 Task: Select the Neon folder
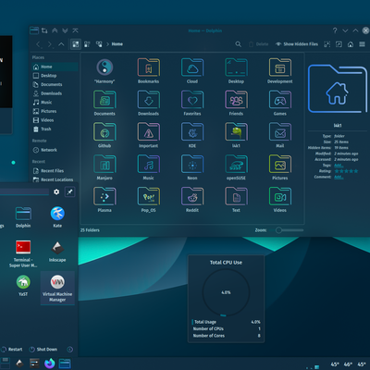pyautogui.click(x=192, y=167)
